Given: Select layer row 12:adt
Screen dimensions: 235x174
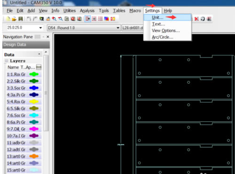Looking at the screenshot, I should tap(24, 150).
